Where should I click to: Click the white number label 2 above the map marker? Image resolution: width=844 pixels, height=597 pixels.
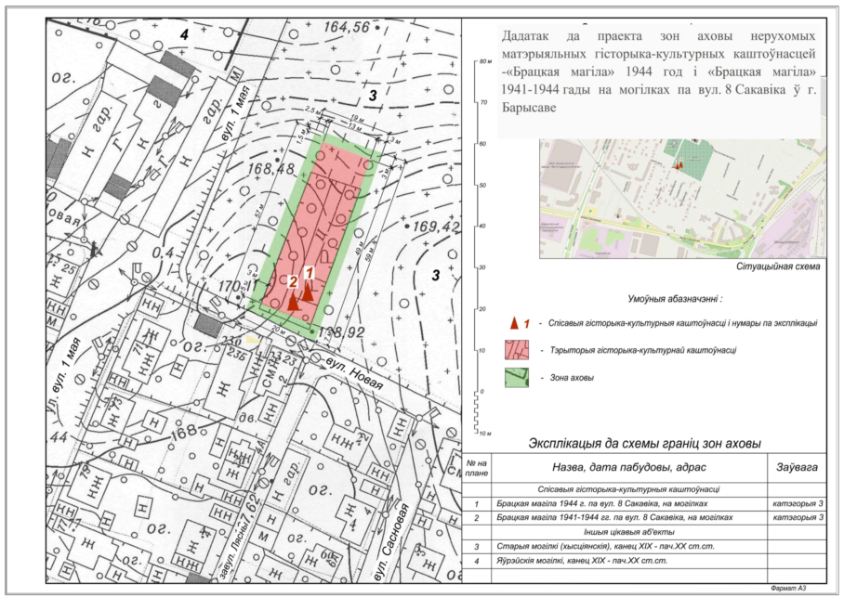point(293,281)
